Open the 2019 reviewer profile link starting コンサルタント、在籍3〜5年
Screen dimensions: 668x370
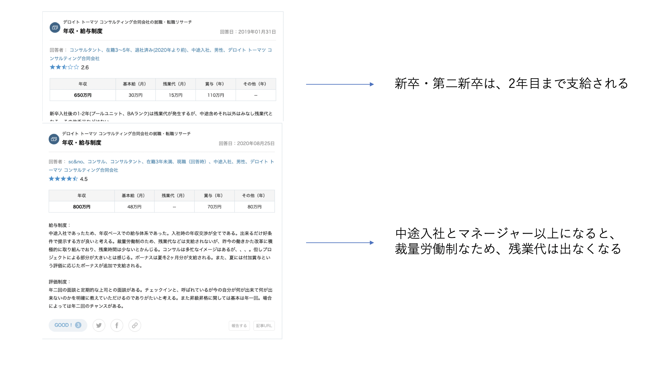(x=161, y=54)
